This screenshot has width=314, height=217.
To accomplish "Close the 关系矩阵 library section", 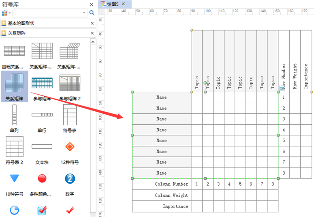I will pos(92,33).
